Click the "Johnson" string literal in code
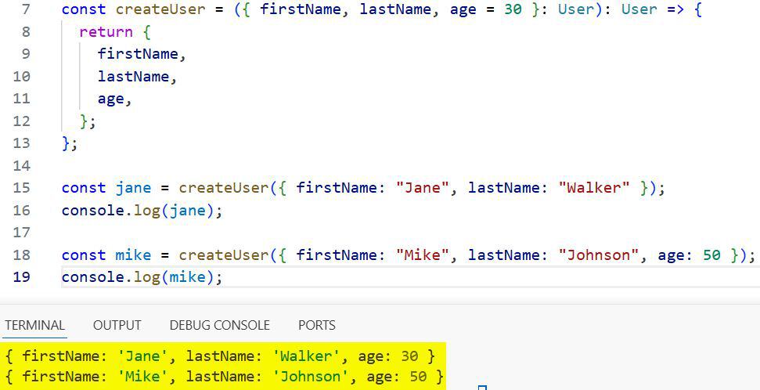This screenshot has height=390, width=760. 599,255
